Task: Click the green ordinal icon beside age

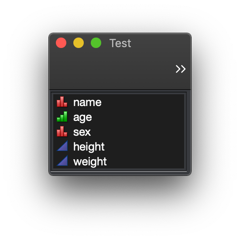Action: (62, 117)
